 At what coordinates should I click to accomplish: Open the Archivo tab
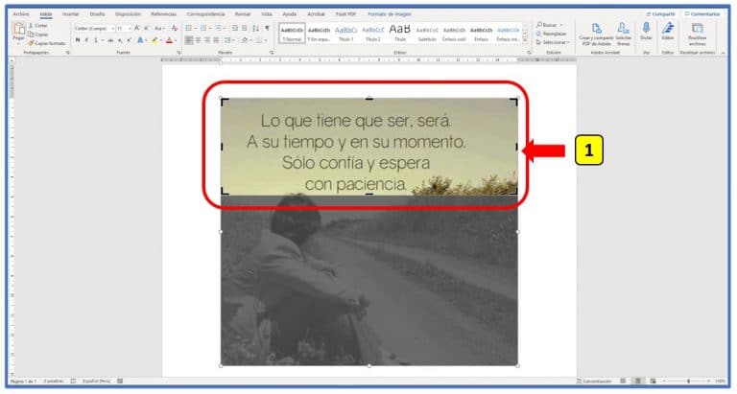coord(21,14)
